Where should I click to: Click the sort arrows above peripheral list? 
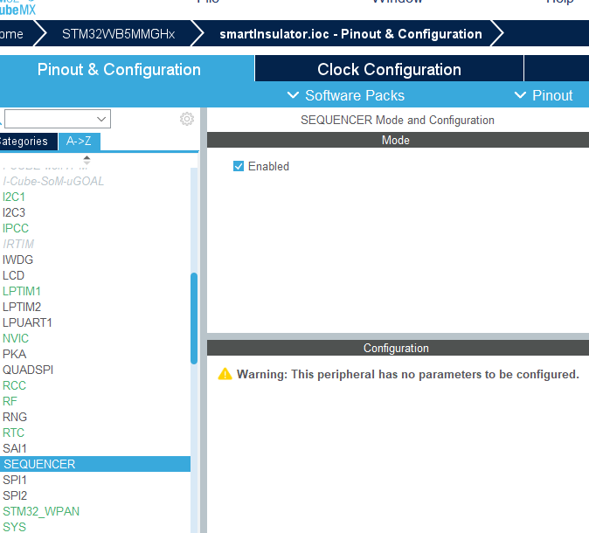[87, 160]
